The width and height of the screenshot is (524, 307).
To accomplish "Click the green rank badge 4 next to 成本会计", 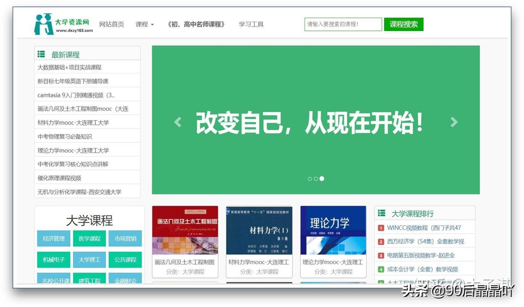I will tap(381, 269).
